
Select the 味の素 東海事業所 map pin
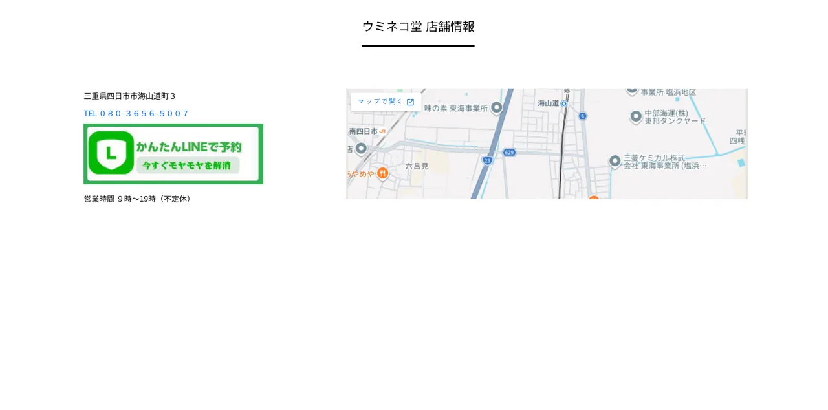pos(497,108)
